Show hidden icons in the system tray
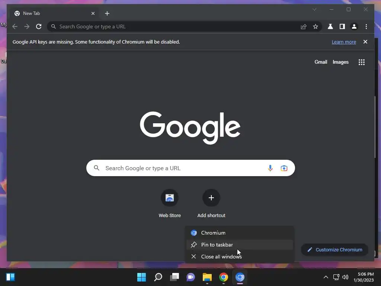381x286 pixels. coord(326,277)
